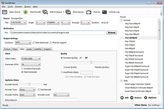Select the Avg Bitrate (kbps) radio button
The height and width of the screenshot is (109, 164).
click(x=61, y=72)
